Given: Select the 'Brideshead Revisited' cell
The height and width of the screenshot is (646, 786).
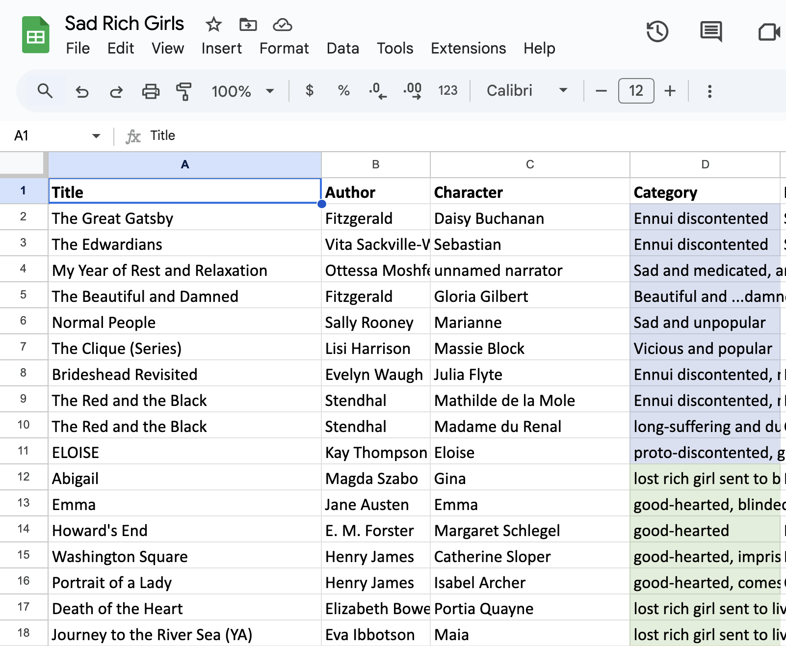Looking at the screenshot, I should [185, 374].
